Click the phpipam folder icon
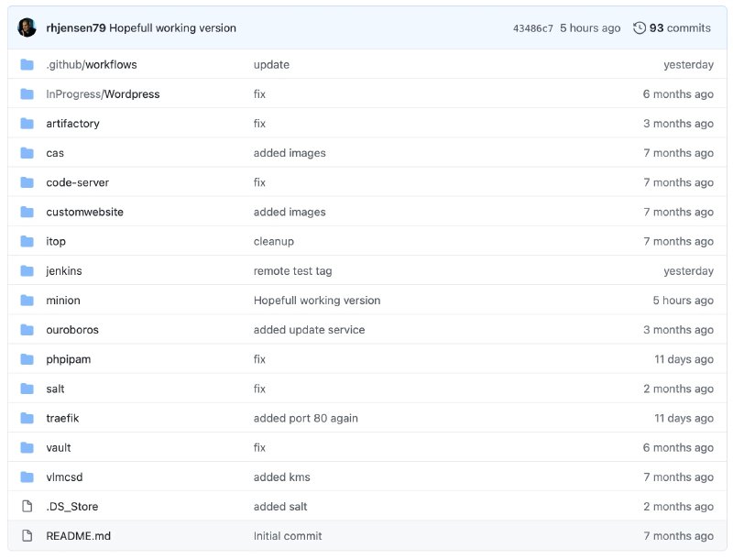The height and width of the screenshot is (559, 733). tap(27, 359)
